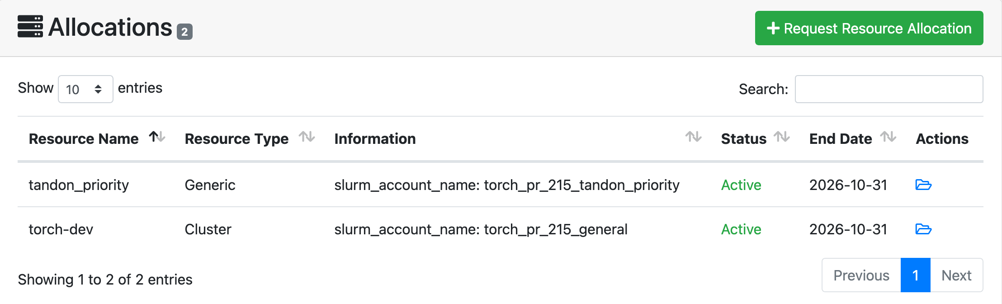Sort by Status arrow icon

click(x=782, y=137)
